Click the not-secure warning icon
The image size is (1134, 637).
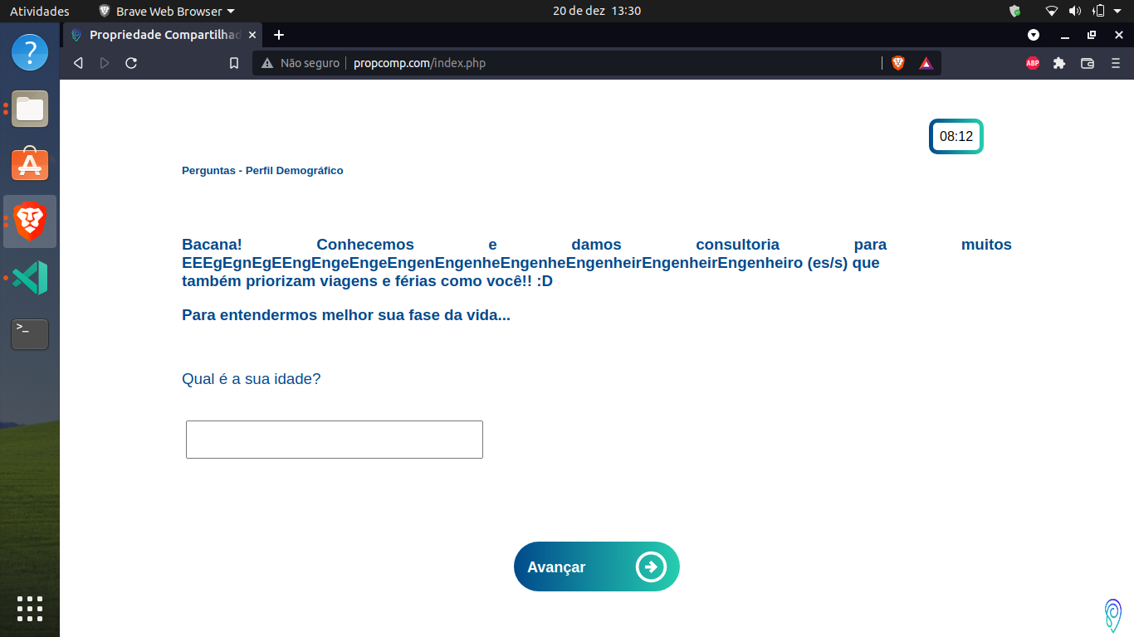tap(267, 63)
